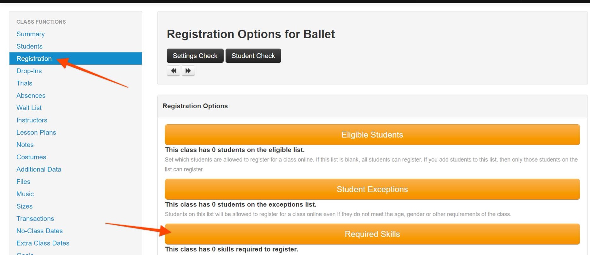Viewport: 590px width, 255px height.
Task: Open Lesson Plans in the sidebar
Action: pos(36,133)
